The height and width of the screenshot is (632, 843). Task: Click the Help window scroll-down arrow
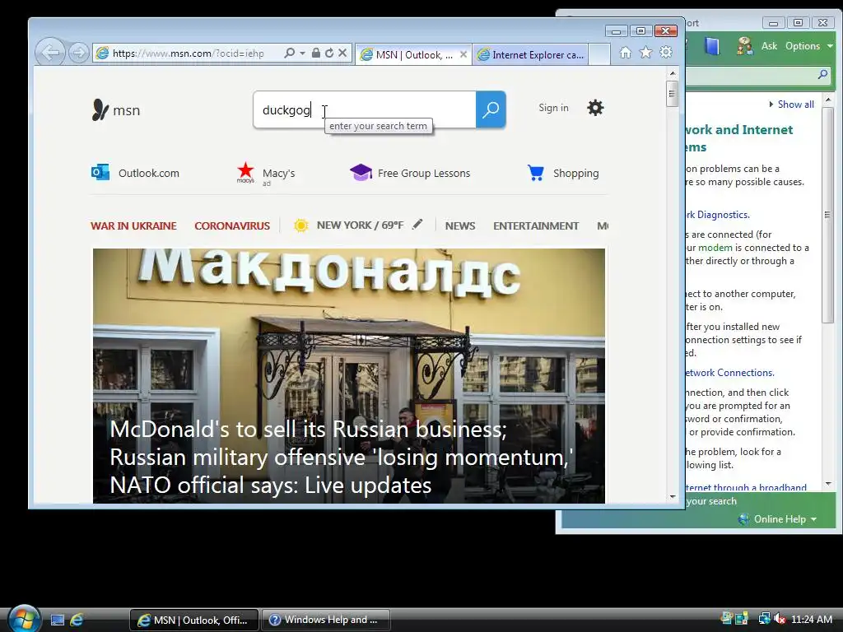[x=828, y=484]
